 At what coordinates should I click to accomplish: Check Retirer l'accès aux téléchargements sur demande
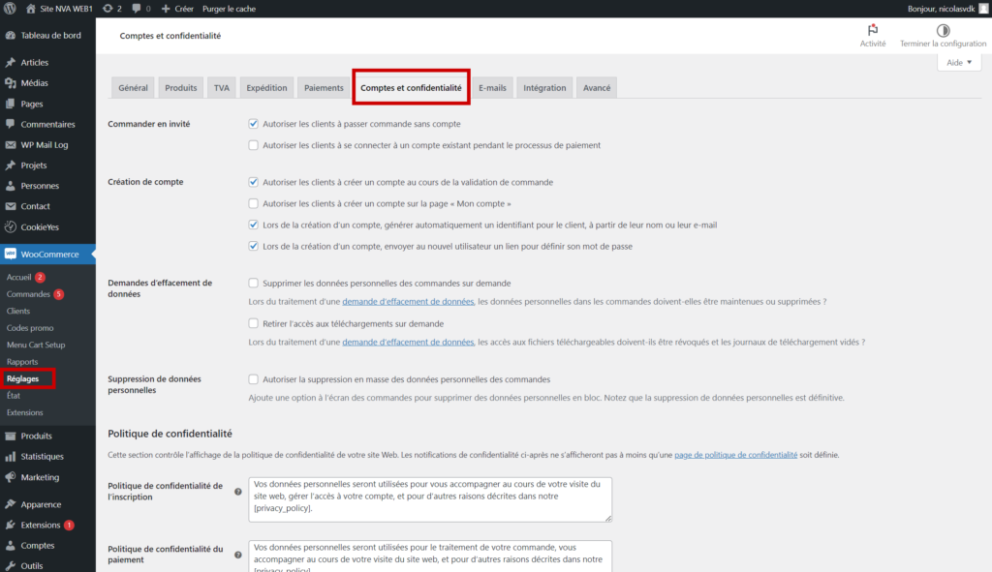point(253,323)
